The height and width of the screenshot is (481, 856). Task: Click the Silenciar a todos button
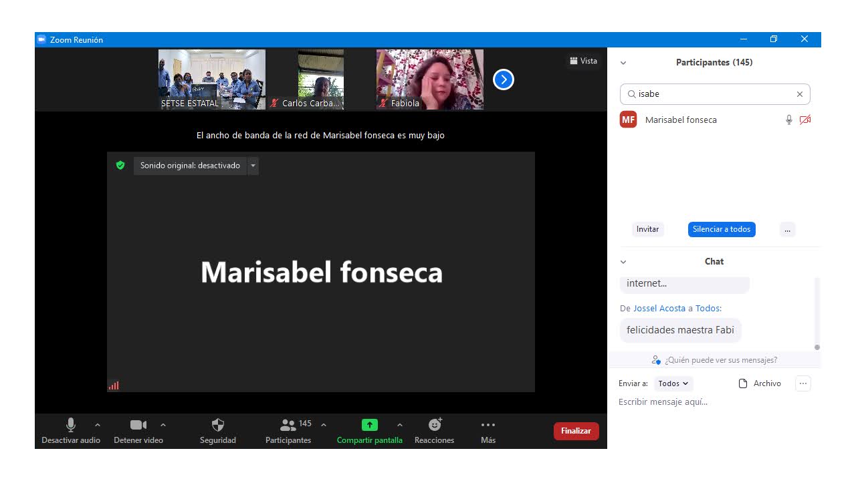722,229
